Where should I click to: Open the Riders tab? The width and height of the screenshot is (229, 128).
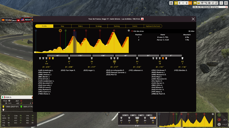81,26
